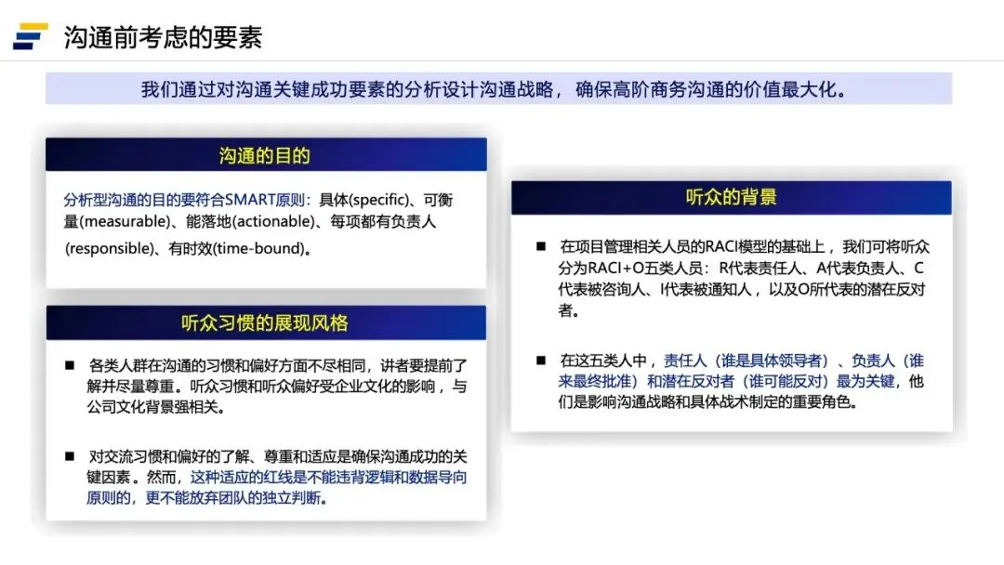
Task: Click the line 代表被咨询人、I代表被通知人
Action: point(742,289)
